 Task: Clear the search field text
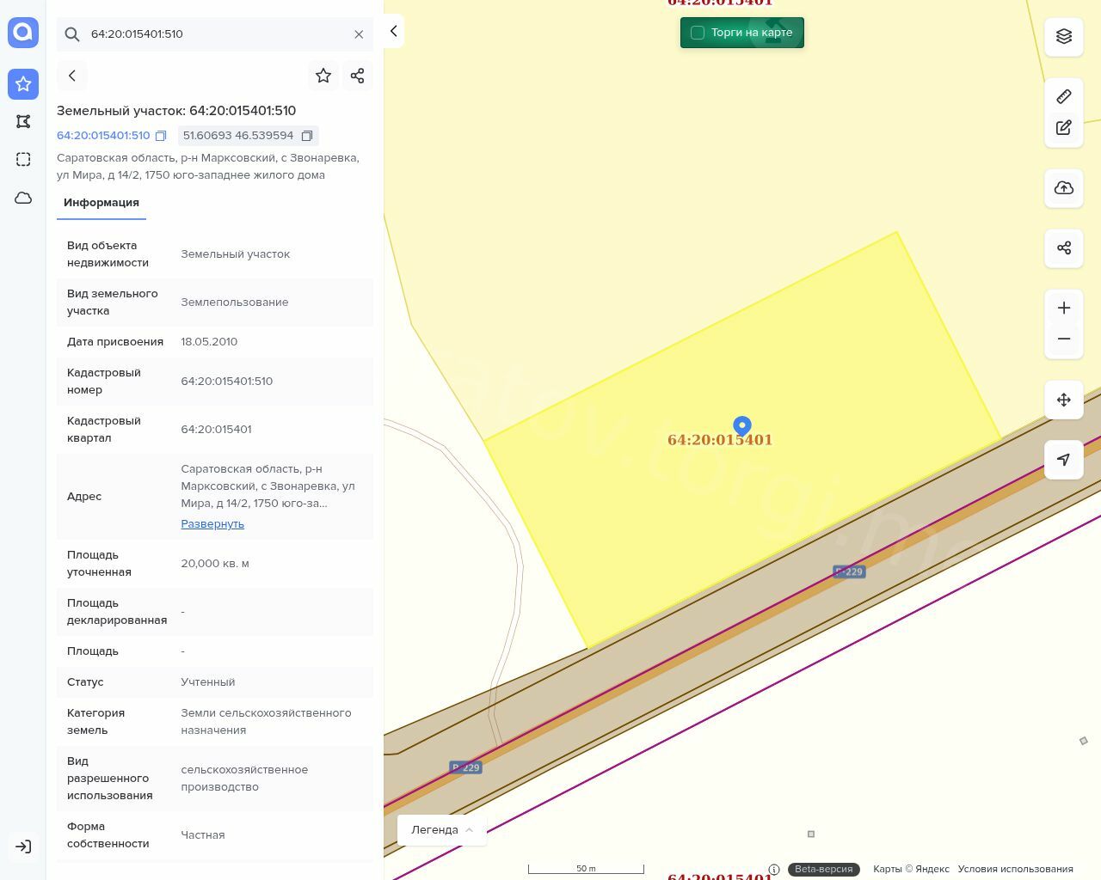tap(359, 34)
